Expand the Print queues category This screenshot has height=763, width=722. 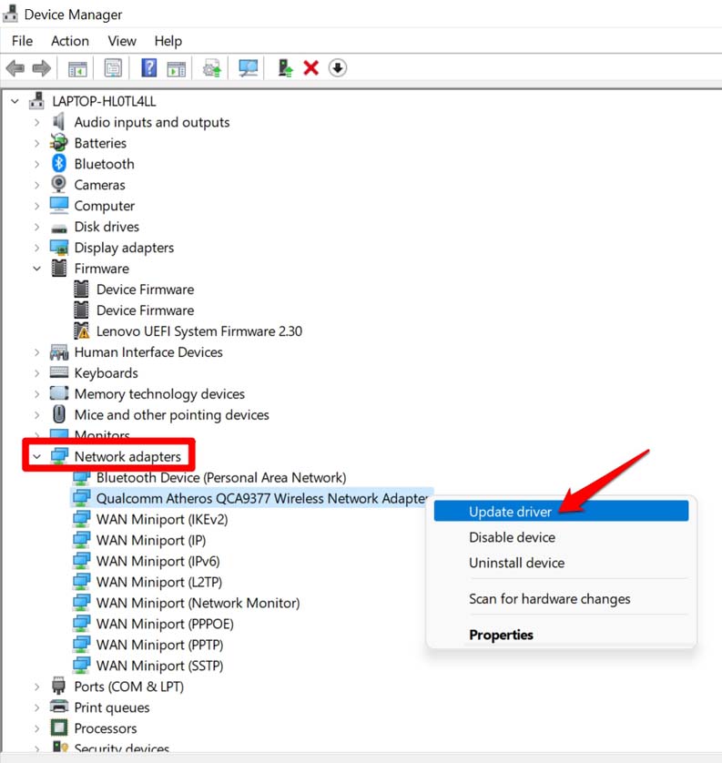tap(37, 707)
